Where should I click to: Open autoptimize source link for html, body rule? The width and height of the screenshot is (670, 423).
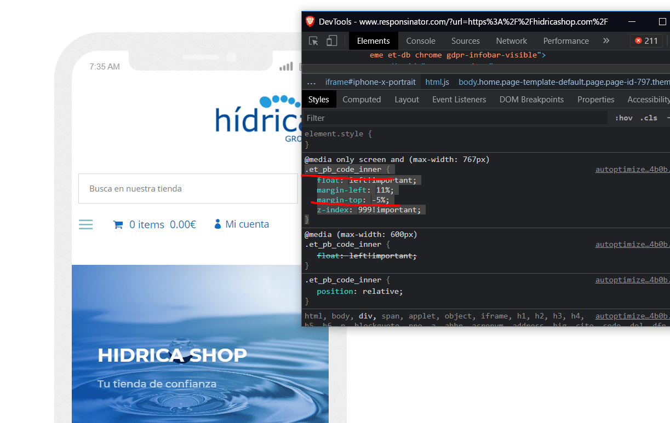(632, 316)
